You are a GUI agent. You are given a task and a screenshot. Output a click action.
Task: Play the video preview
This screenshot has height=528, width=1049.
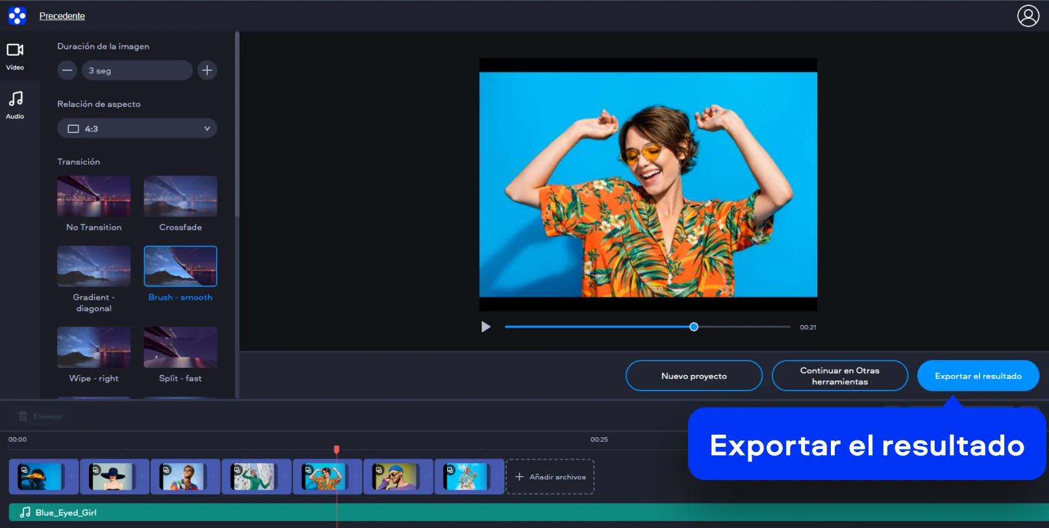click(486, 327)
